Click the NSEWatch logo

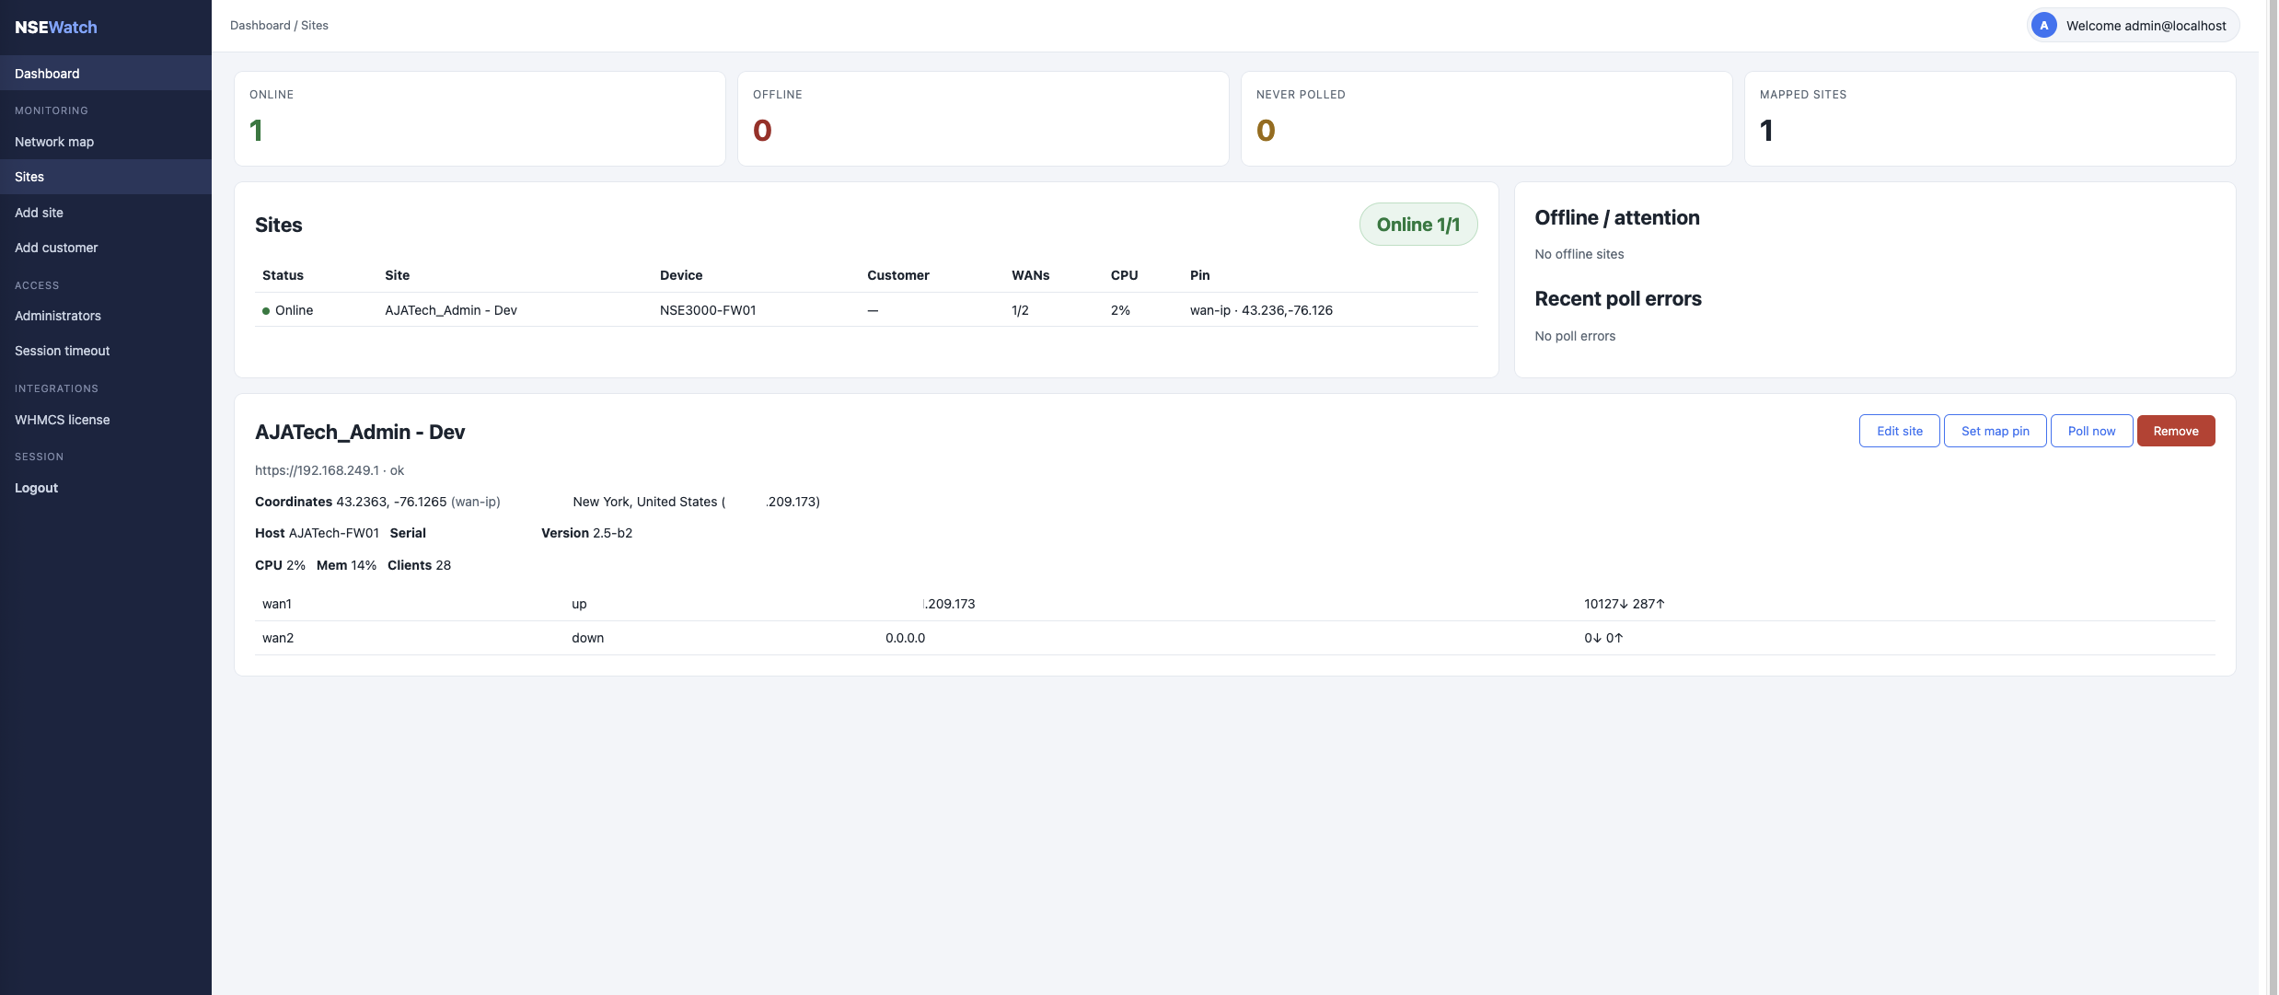coord(56,28)
